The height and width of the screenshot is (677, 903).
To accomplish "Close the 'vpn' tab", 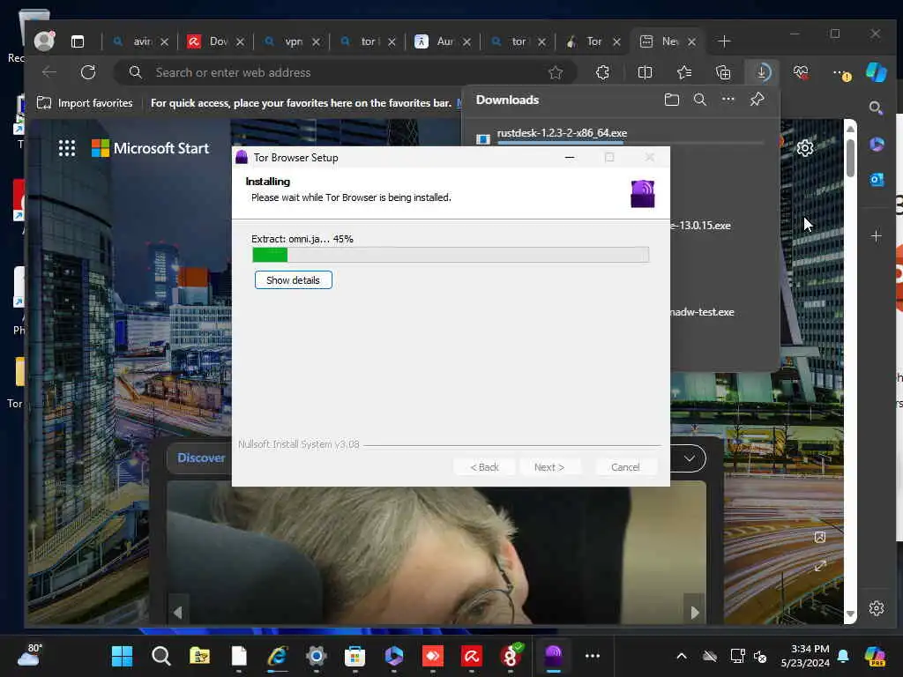I will pos(317,41).
